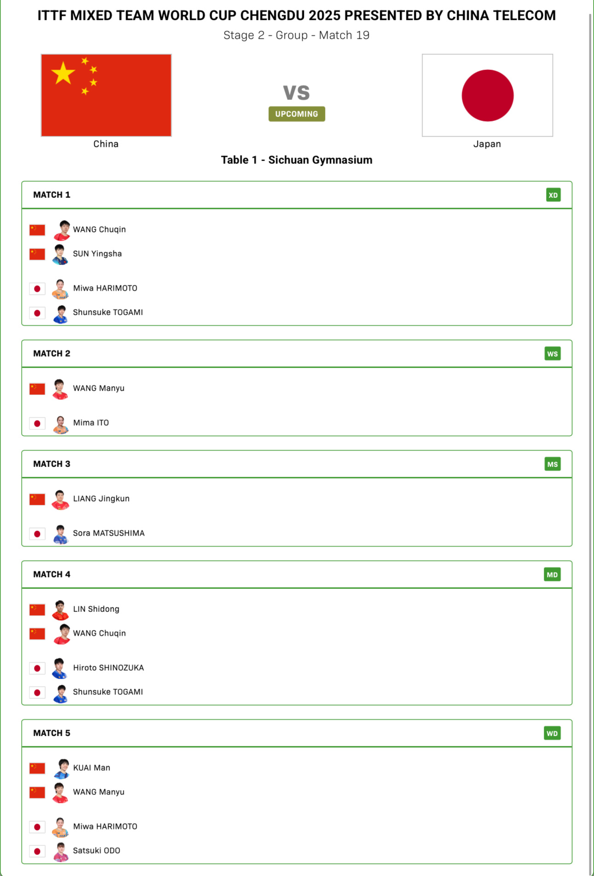Select WANG Manyu's name in Match 5
Image resolution: width=594 pixels, height=876 pixels.
tap(99, 792)
